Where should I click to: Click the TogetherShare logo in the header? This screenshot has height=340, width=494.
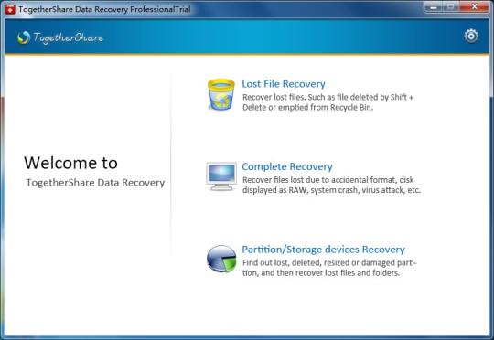point(59,37)
